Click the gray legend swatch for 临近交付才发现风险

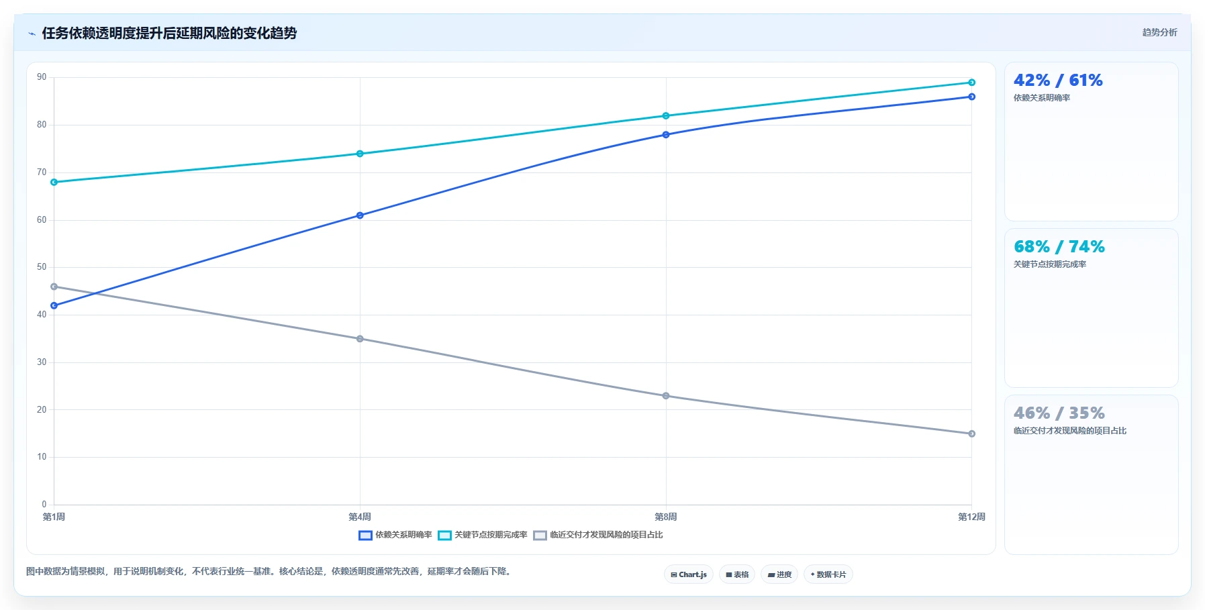tap(540, 536)
